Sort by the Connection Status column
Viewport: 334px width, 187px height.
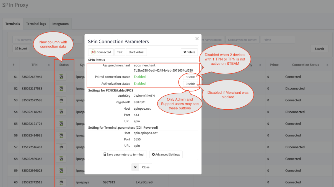click(x=305, y=65)
